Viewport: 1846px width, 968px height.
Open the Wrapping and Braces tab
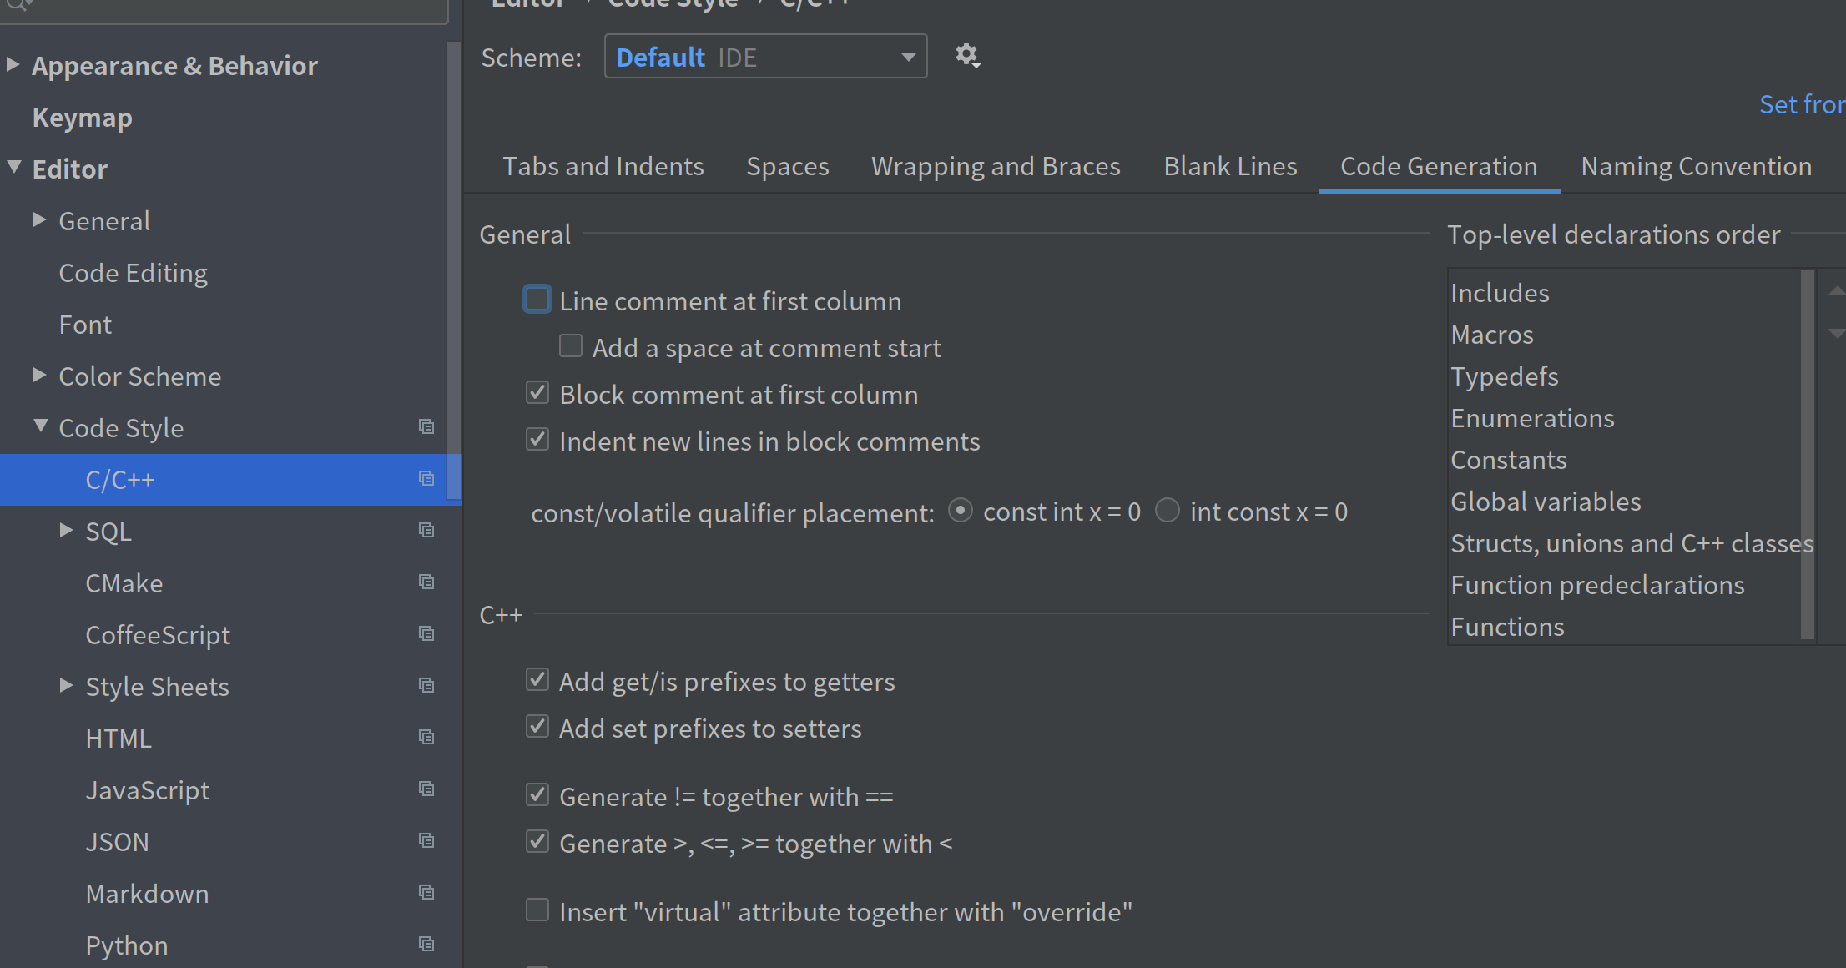pyautogui.click(x=995, y=166)
